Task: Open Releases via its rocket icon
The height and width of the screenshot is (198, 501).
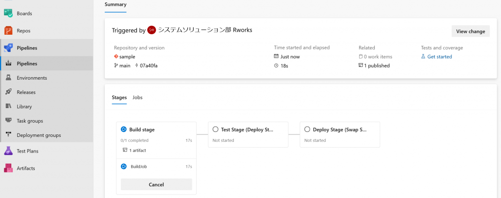Action: (9, 92)
